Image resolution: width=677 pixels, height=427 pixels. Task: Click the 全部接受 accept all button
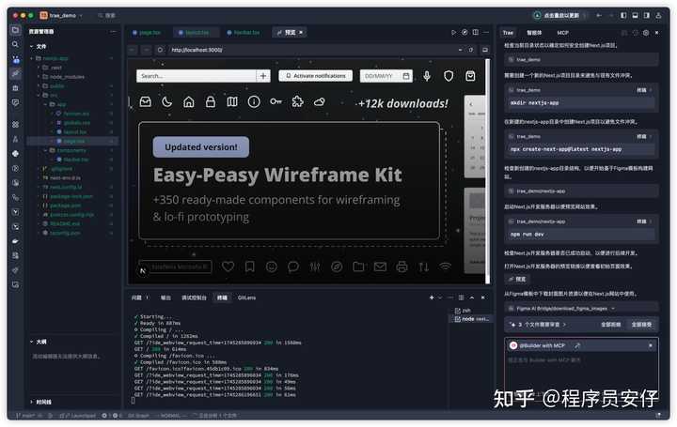(x=641, y=324)
